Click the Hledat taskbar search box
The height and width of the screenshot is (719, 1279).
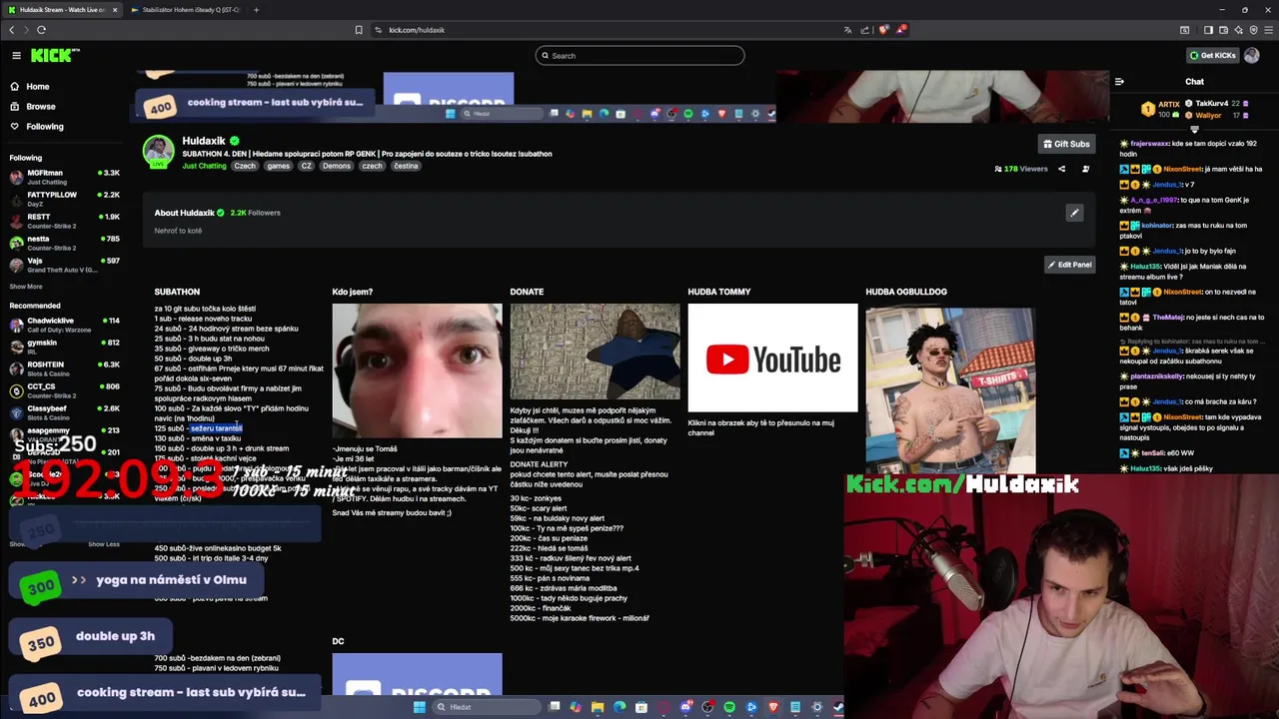pyautogui.click(x=485, y=707)
